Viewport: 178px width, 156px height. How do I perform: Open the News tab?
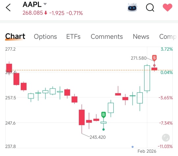141,37
